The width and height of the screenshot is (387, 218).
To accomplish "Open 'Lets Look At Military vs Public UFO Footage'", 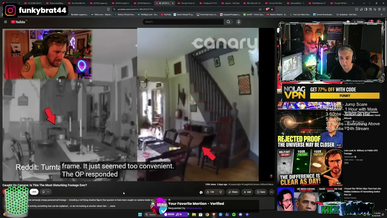I will click(361, 152).
